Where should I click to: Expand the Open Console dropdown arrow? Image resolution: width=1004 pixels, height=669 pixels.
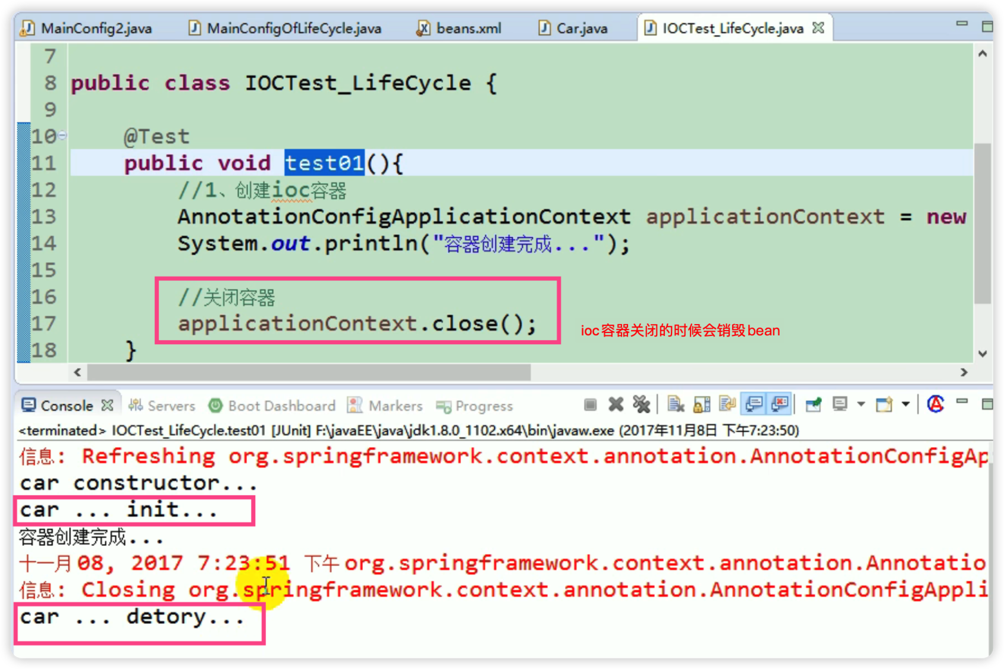point(905,405)
